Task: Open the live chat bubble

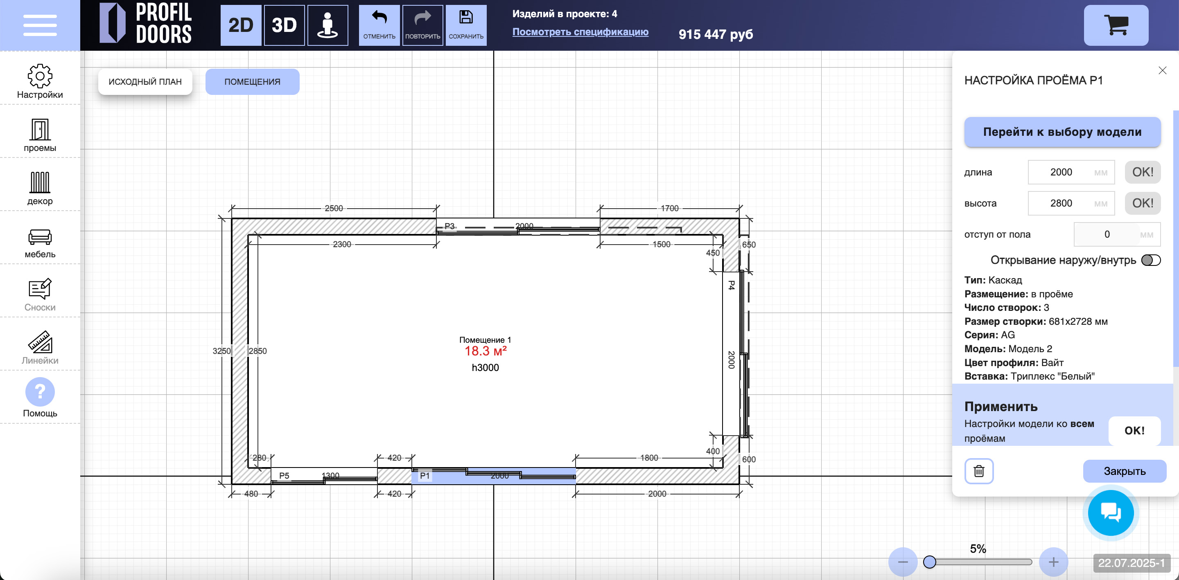Action: point(1111,512)
